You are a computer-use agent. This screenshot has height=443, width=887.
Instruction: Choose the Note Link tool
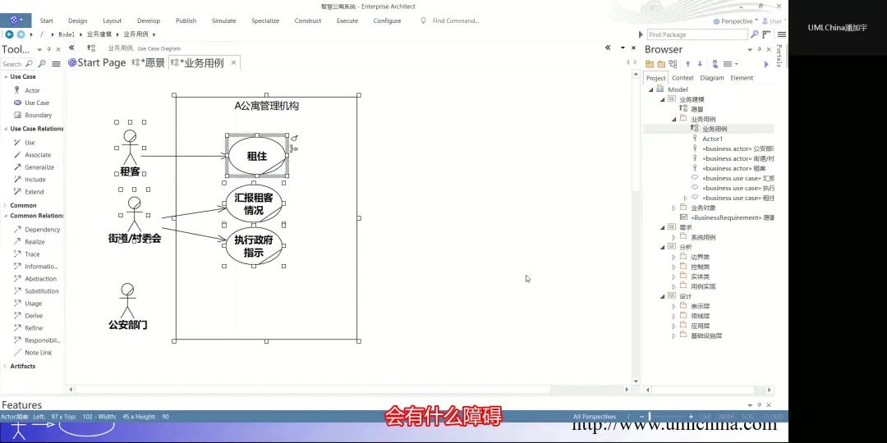[33, 353]
